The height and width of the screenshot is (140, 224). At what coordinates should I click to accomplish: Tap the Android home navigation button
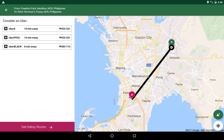[x=112, y=136]
